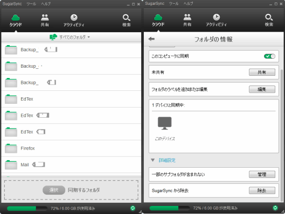The image size is (285, 214).
Task: Select first EdTex folder name without label
Action: click(x=27, y=99)
